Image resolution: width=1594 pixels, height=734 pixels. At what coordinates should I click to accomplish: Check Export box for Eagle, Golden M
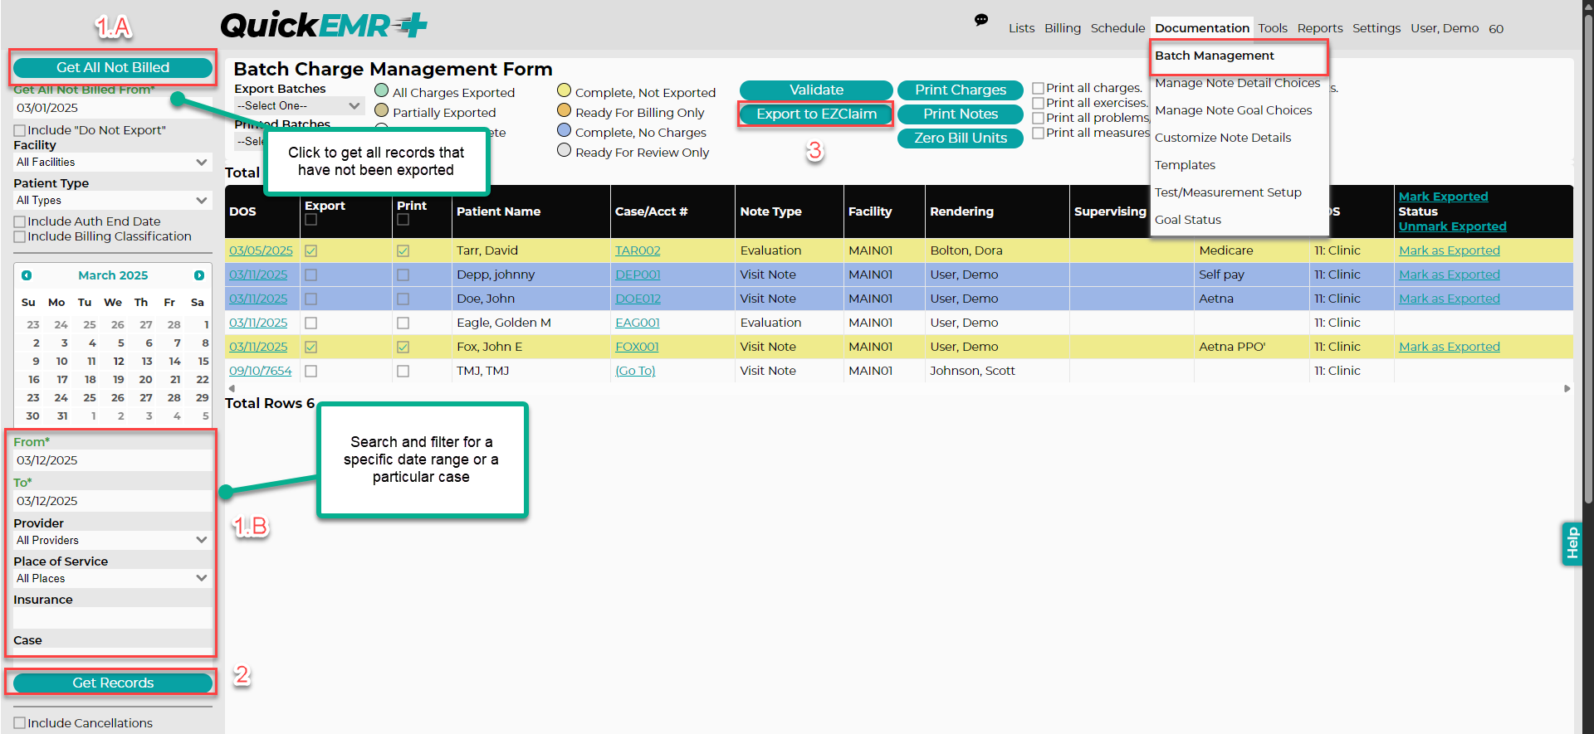[311, 323]
